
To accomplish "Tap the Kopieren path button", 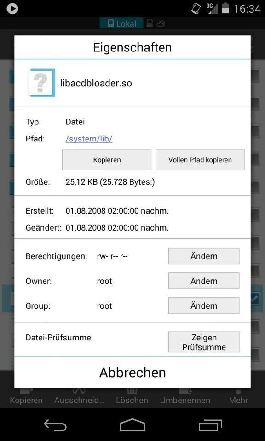I will pyautogui.click(x=107, y=160).
